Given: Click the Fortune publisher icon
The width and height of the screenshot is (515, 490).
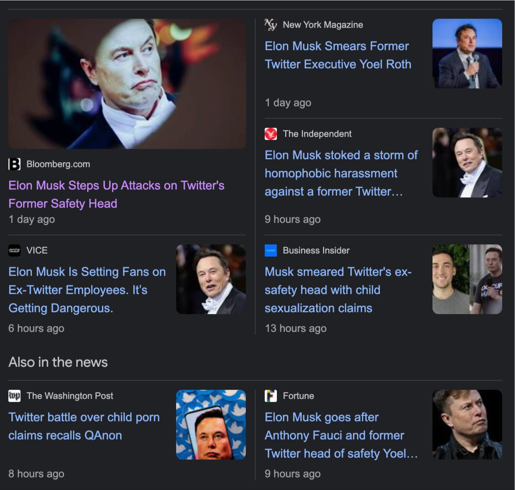Looking at the screenshot, I should (x=270, y=396).
